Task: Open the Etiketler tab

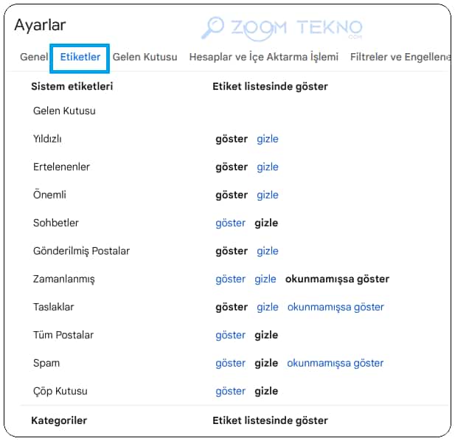Action: pyautogui.click(x=80, y=57)
